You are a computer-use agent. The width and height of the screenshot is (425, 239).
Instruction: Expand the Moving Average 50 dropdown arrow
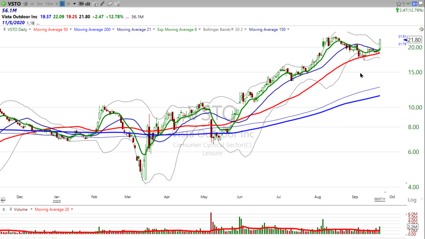[70, 29]
